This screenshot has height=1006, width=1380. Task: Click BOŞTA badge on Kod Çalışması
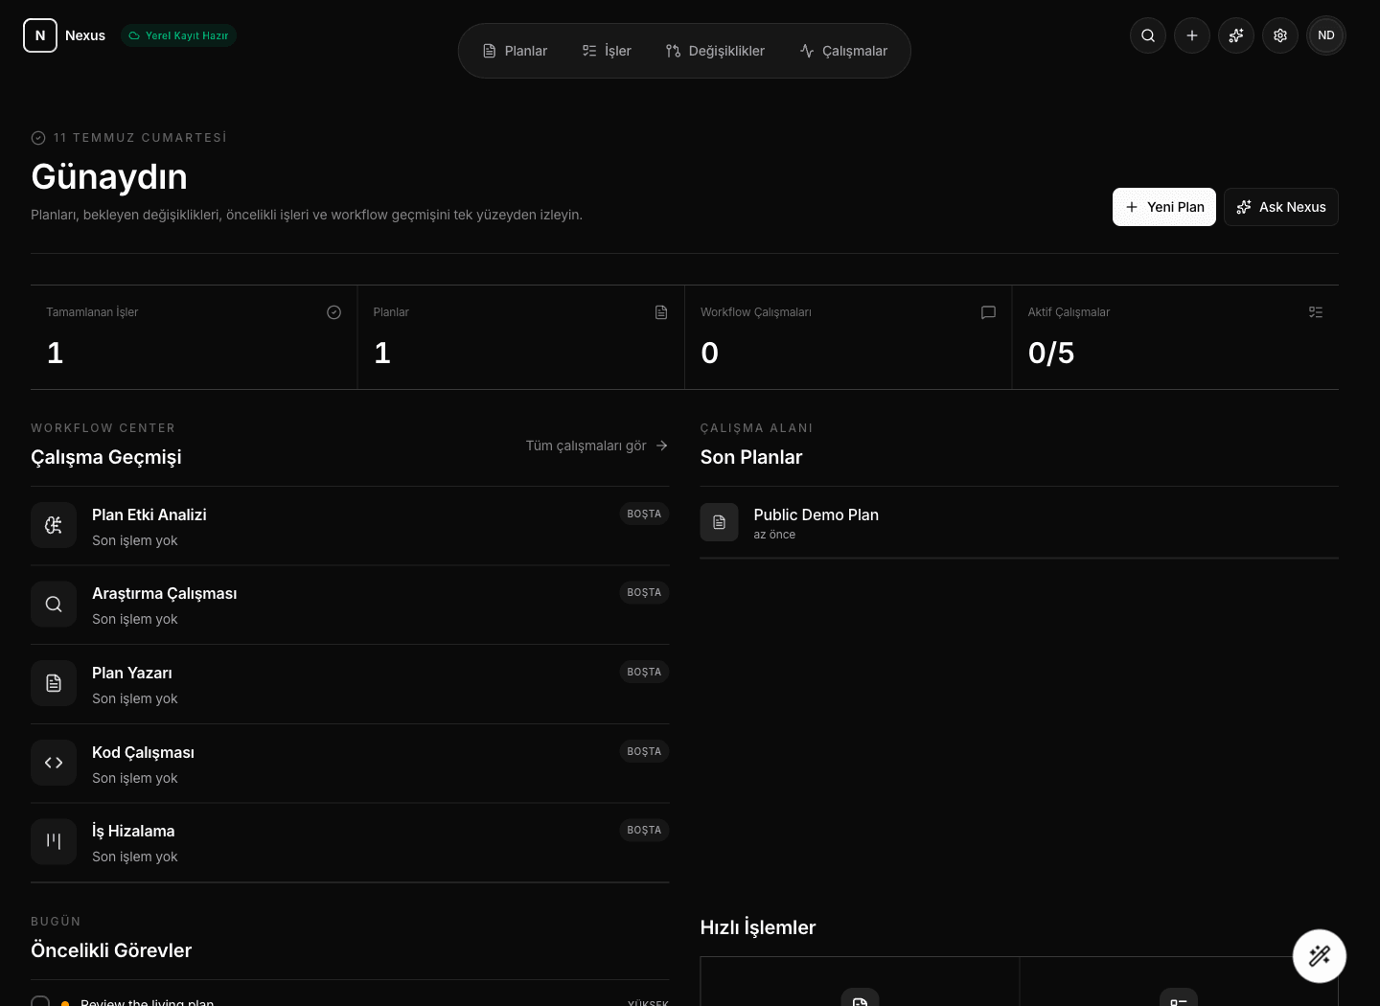[644, 751]
